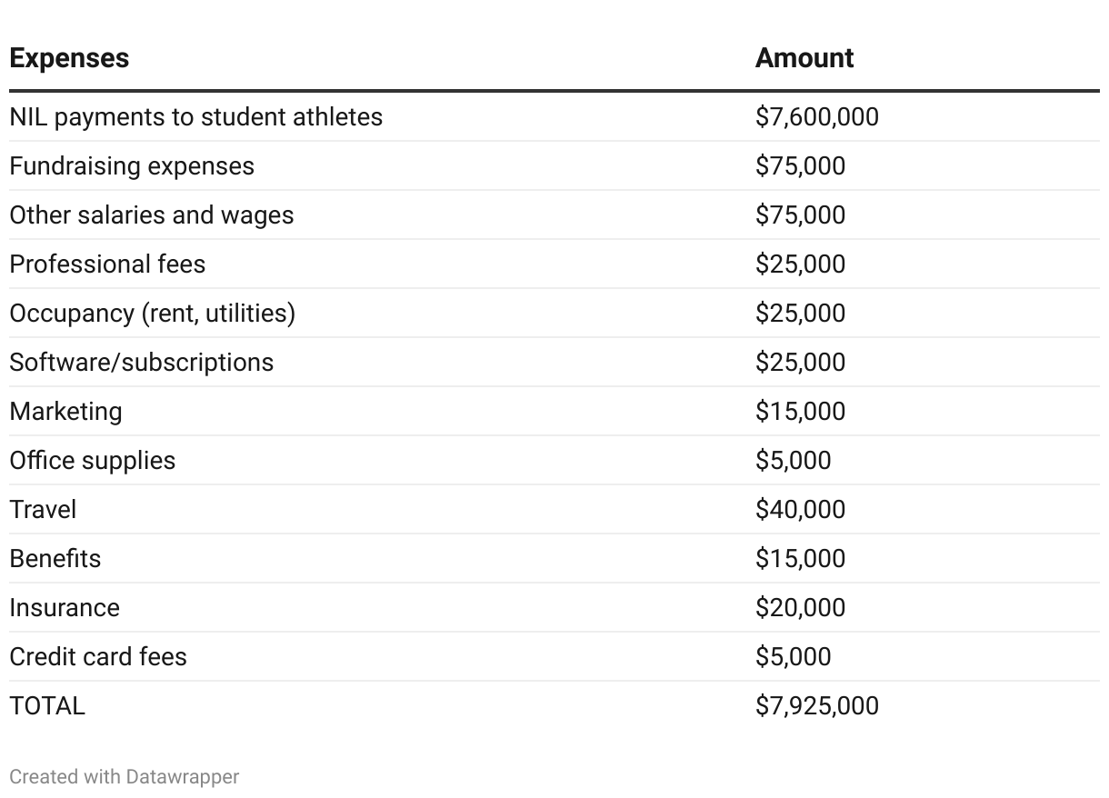The image size is (1109, 798).
Task: Select the Fundraising expenses row label
Action: point(132,166)
